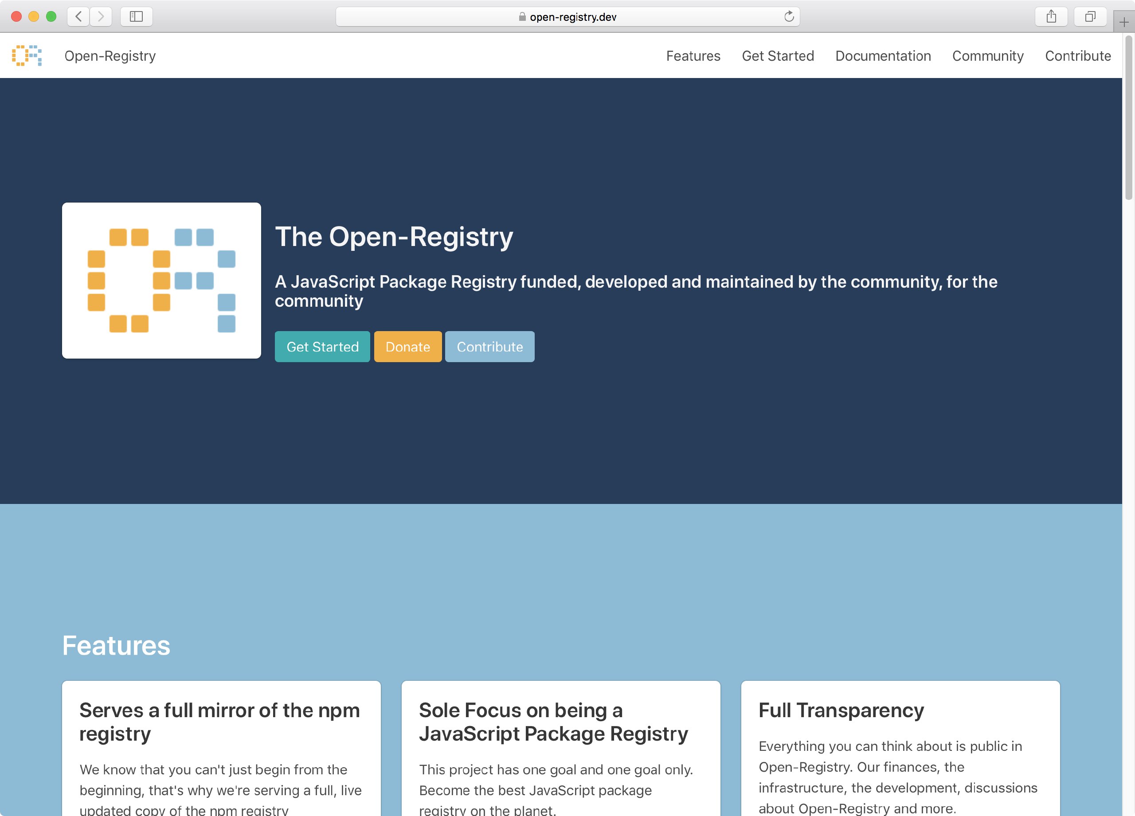Click the small Open-Registry logo in navbar
The image size is (1135, 816).
(27, 55)
